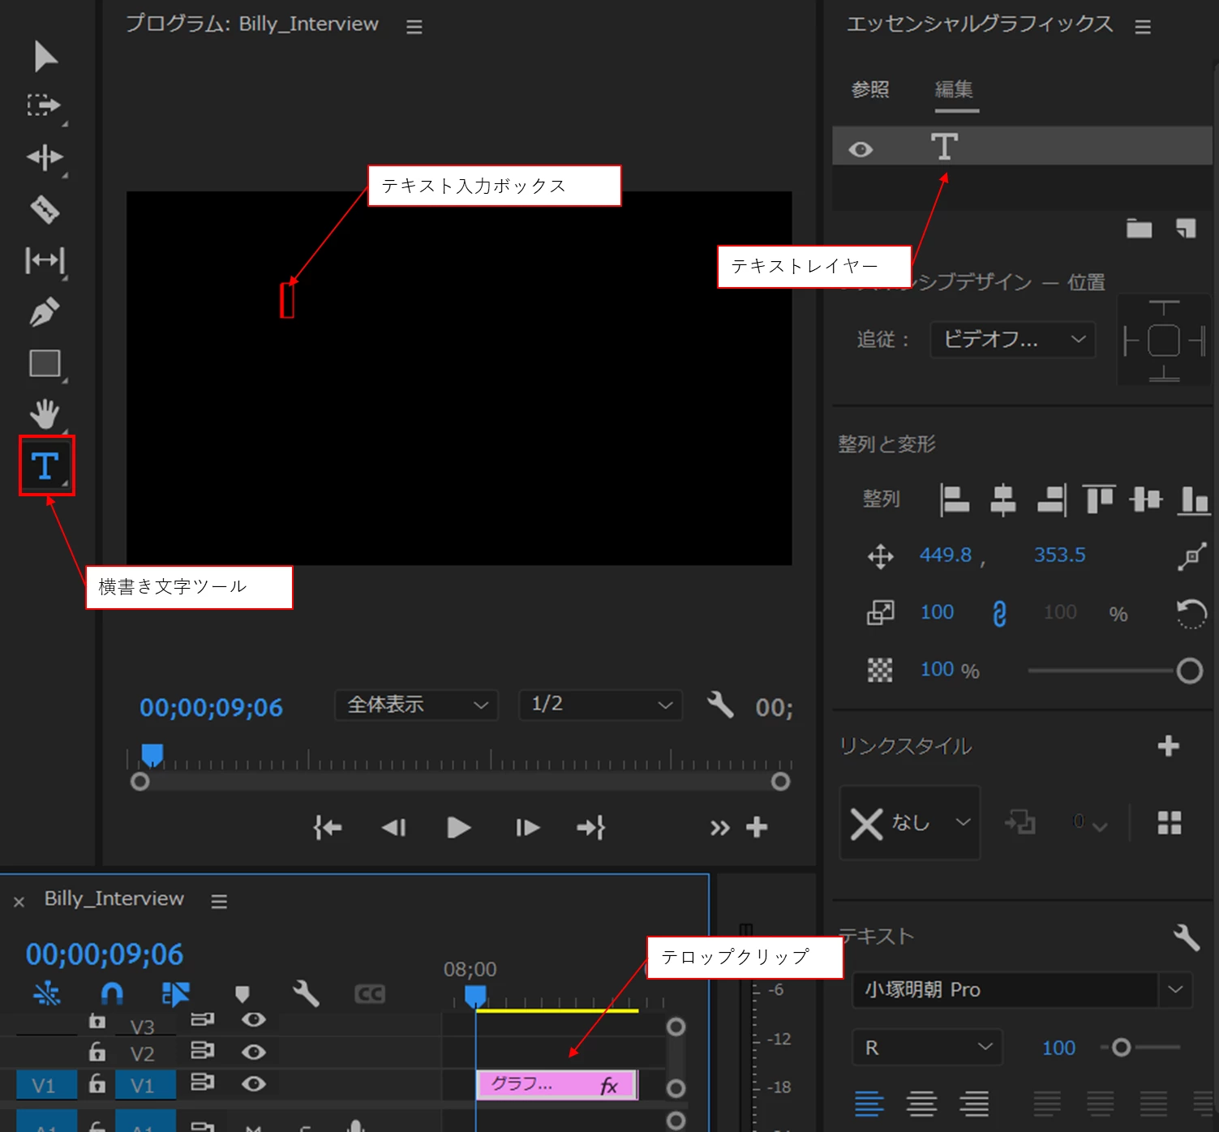Click the opacity slider handle
This screenshot has width=1219, height=1132.
[x=1190, y=671]
